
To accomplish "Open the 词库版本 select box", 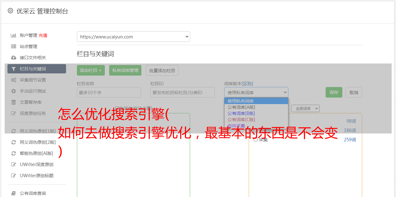I will [x=256, y=92].
